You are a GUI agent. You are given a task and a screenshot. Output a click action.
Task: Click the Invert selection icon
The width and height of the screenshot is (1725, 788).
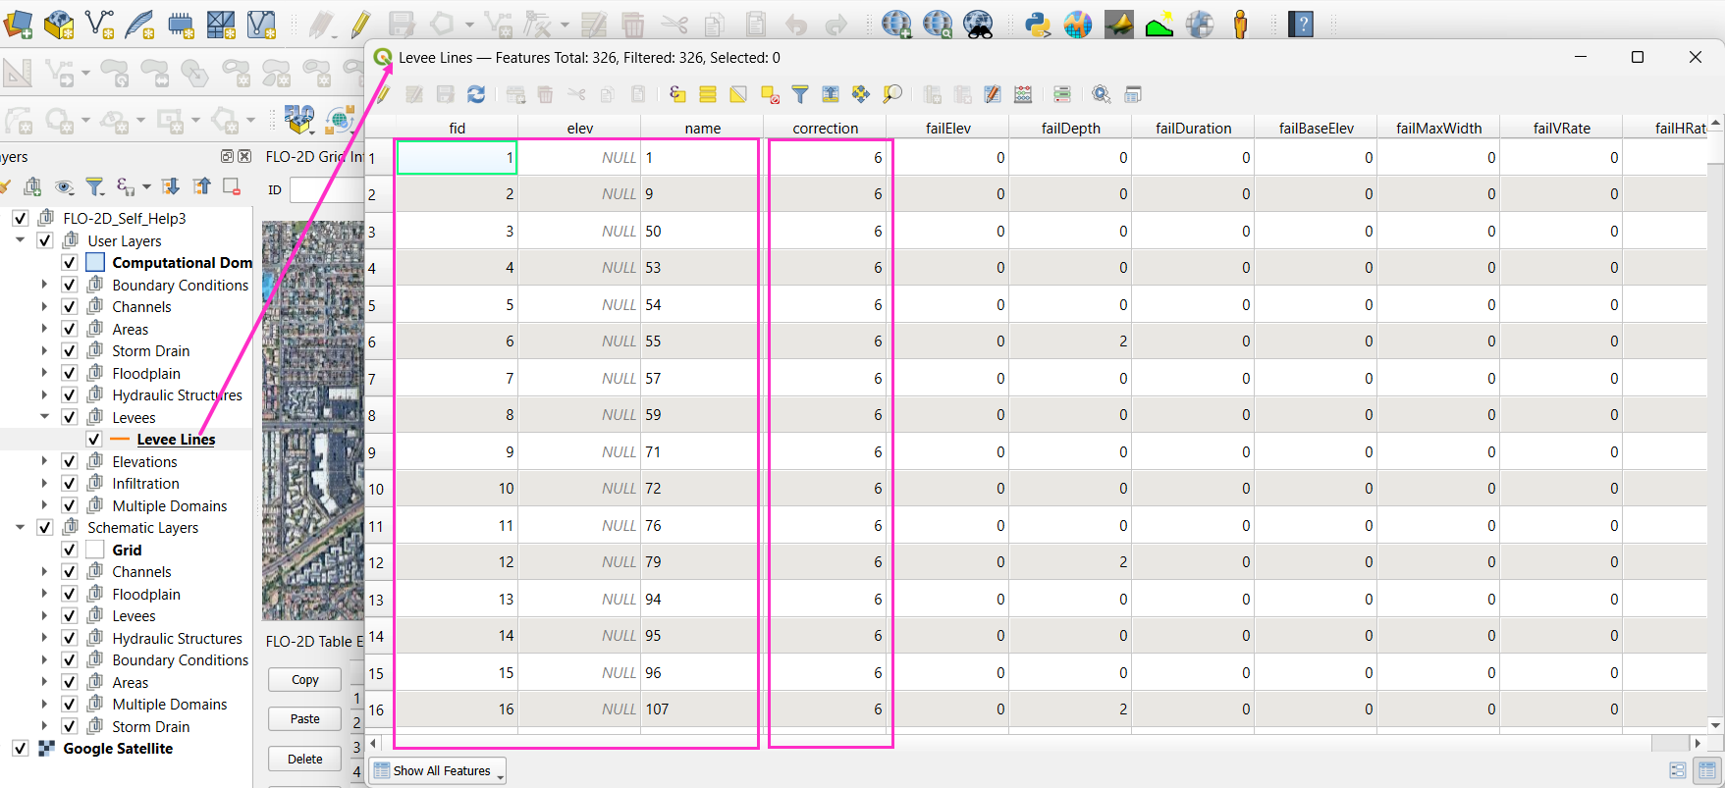738,94
